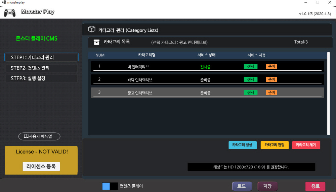Set 벽 인터랙티브 row to 전시
Image resolution: width=336 pixels, height=192 pixels.
(251, 66)
